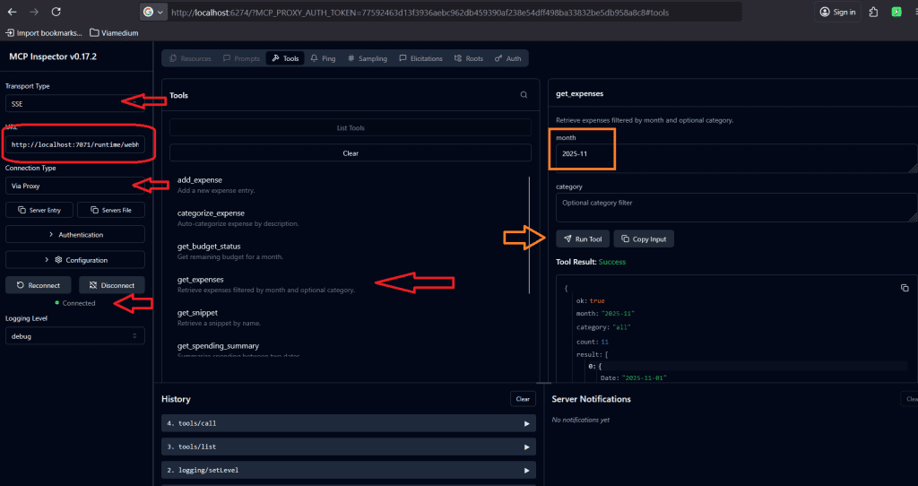This screenshot has width=918, height=486.
Task: Open the Viamedium bookmarks folder
Action: [114, 32]
